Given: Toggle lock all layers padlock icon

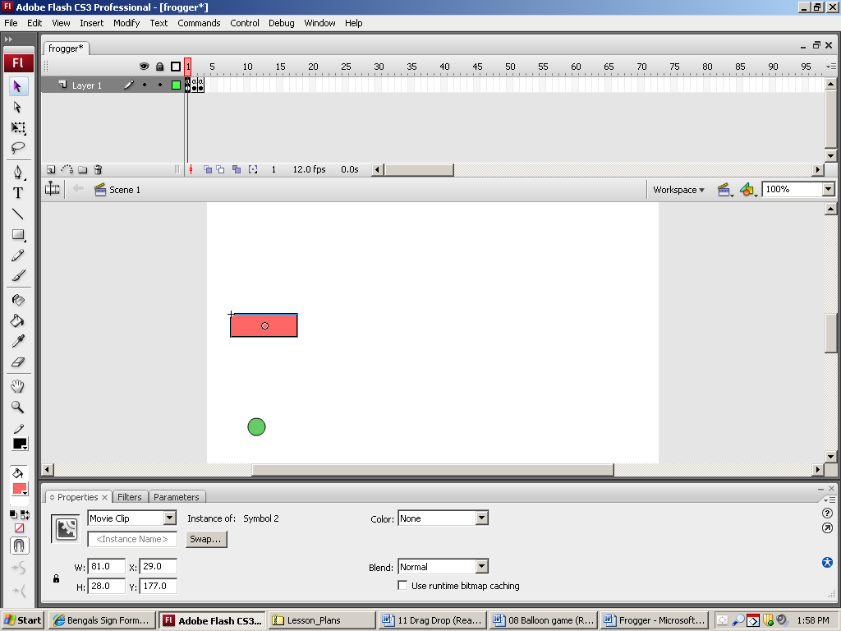Looking at the screenshot, I should coord(159,67).
